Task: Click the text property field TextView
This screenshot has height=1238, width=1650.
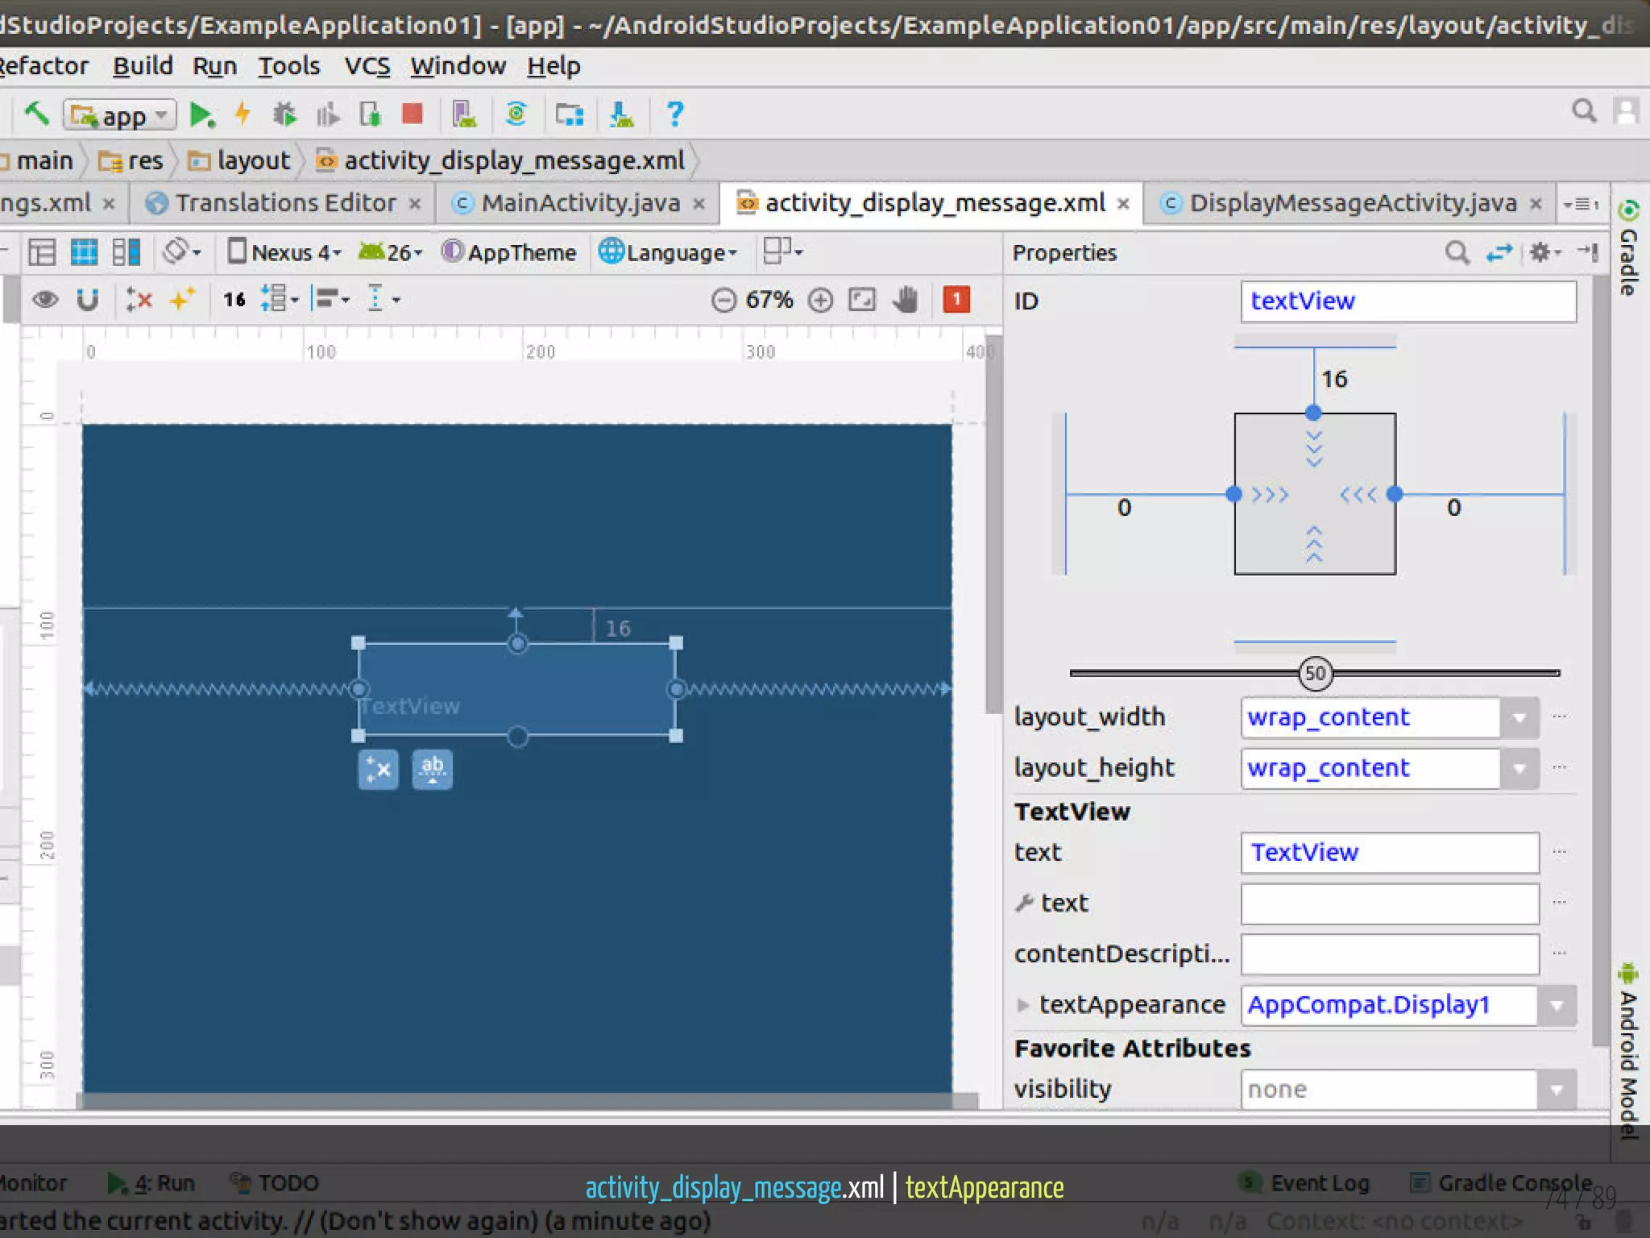Action: click(1390, 853)
